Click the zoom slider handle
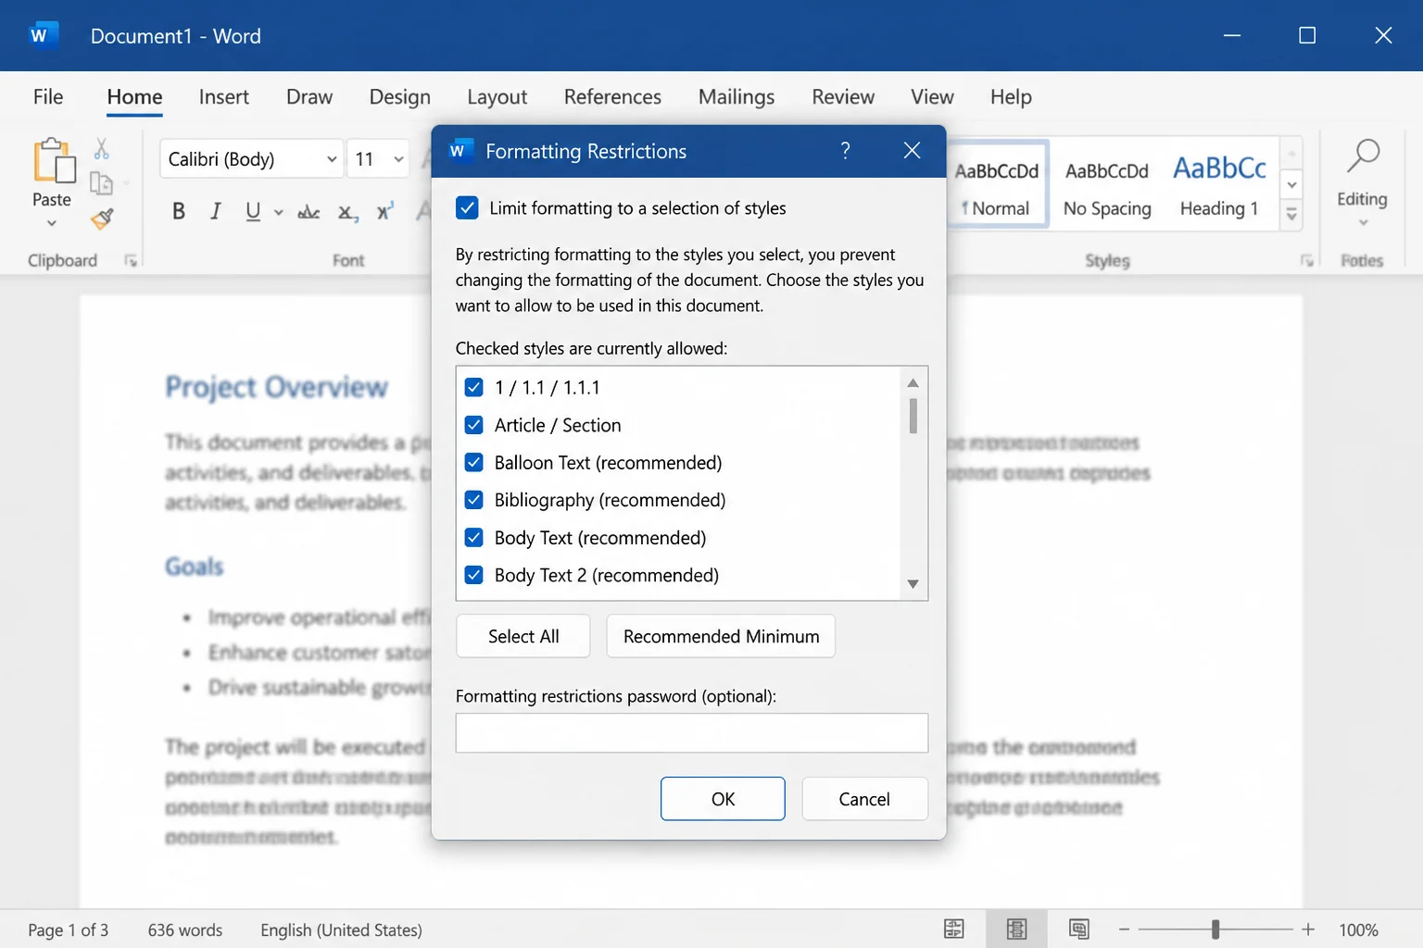 point(1215,929)
